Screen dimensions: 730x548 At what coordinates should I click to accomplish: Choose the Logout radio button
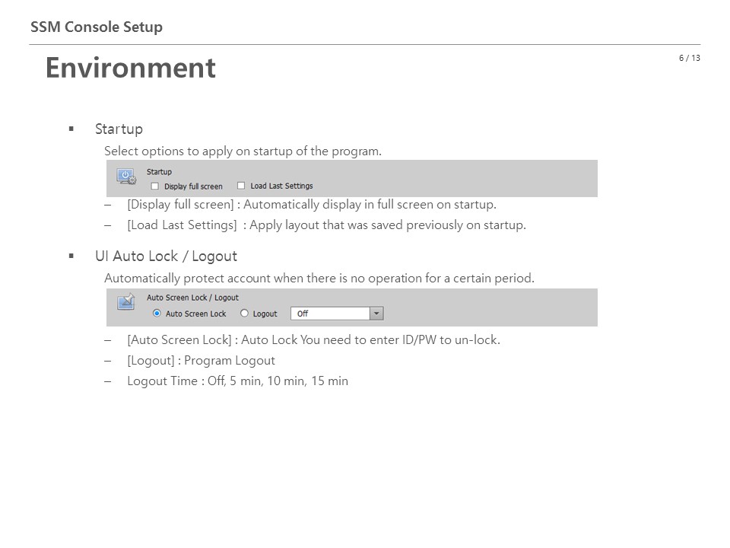(244, 313)
